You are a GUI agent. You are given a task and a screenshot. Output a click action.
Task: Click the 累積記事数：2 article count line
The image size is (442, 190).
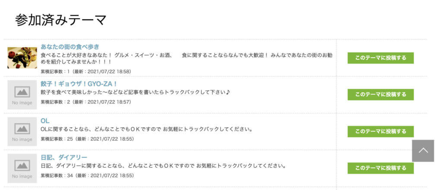[86, 102]
